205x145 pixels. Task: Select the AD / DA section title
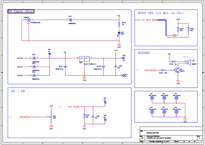click(x=18, y=91)
